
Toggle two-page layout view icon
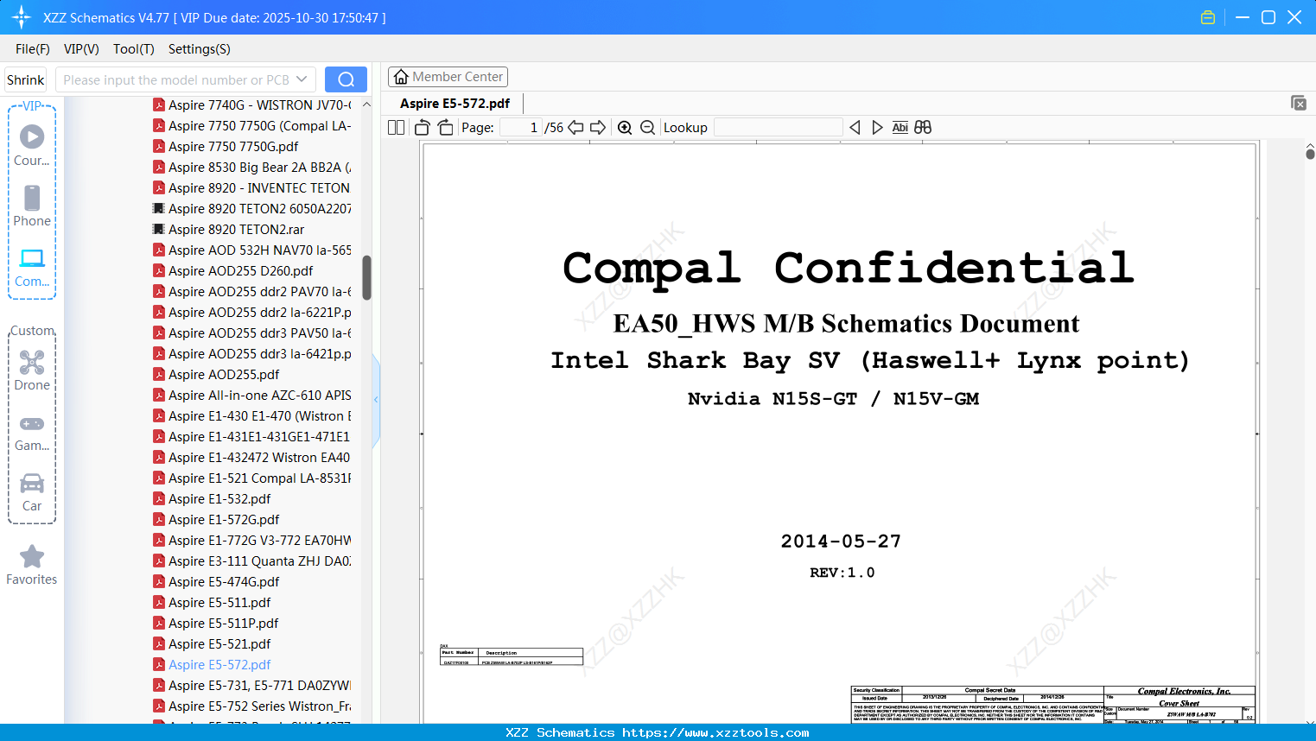pyautogui.click(x=396, y=127)
